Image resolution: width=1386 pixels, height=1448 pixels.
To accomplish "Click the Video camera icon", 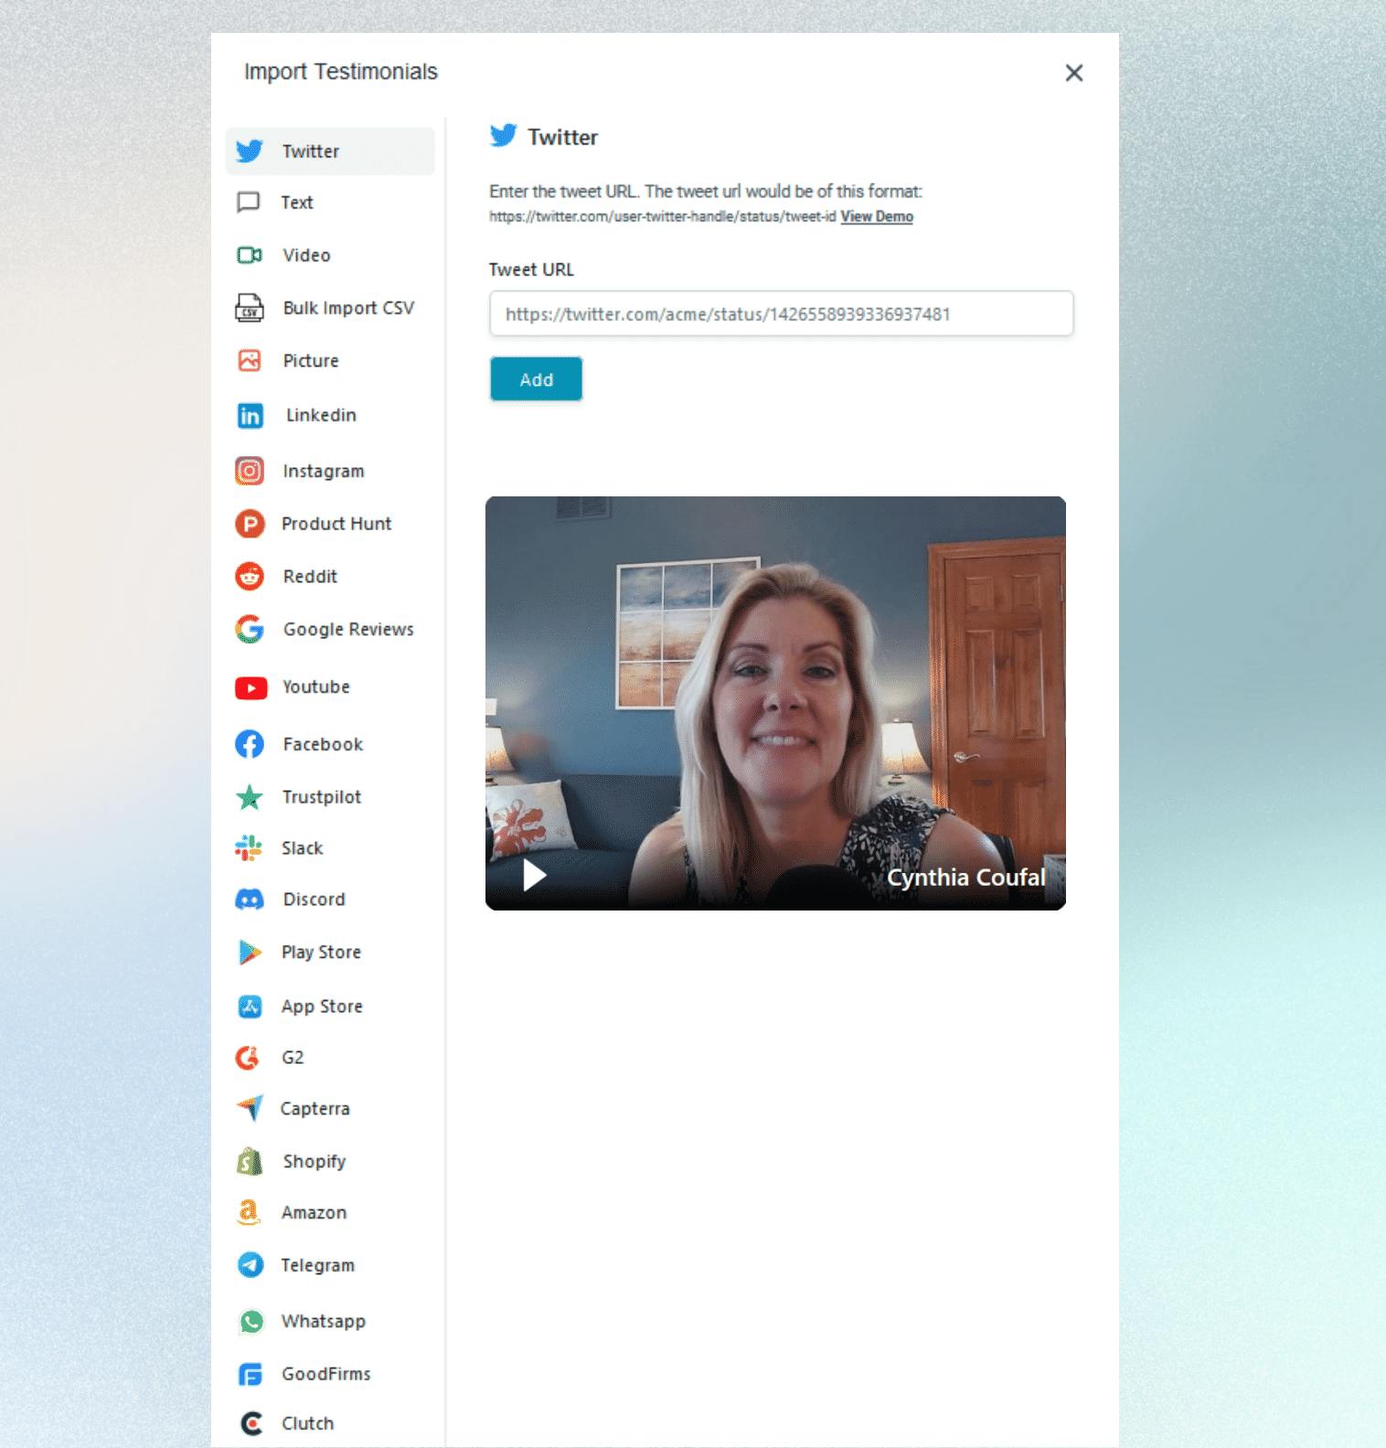I will pos(250,255).
